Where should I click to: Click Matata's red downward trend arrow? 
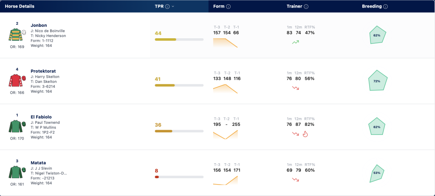click(296, 179)
